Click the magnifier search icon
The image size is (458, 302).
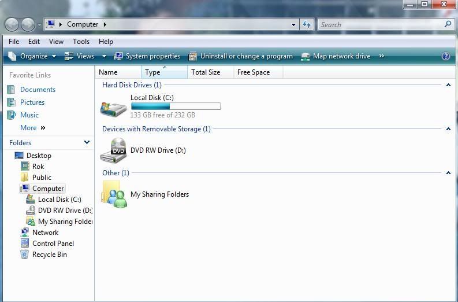pyautogui.click(x=448, y=24)
